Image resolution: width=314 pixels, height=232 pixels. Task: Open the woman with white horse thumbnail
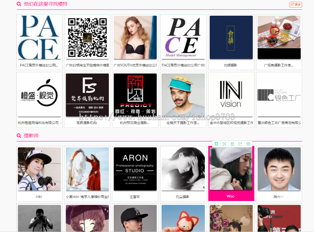tap(87, 169)
